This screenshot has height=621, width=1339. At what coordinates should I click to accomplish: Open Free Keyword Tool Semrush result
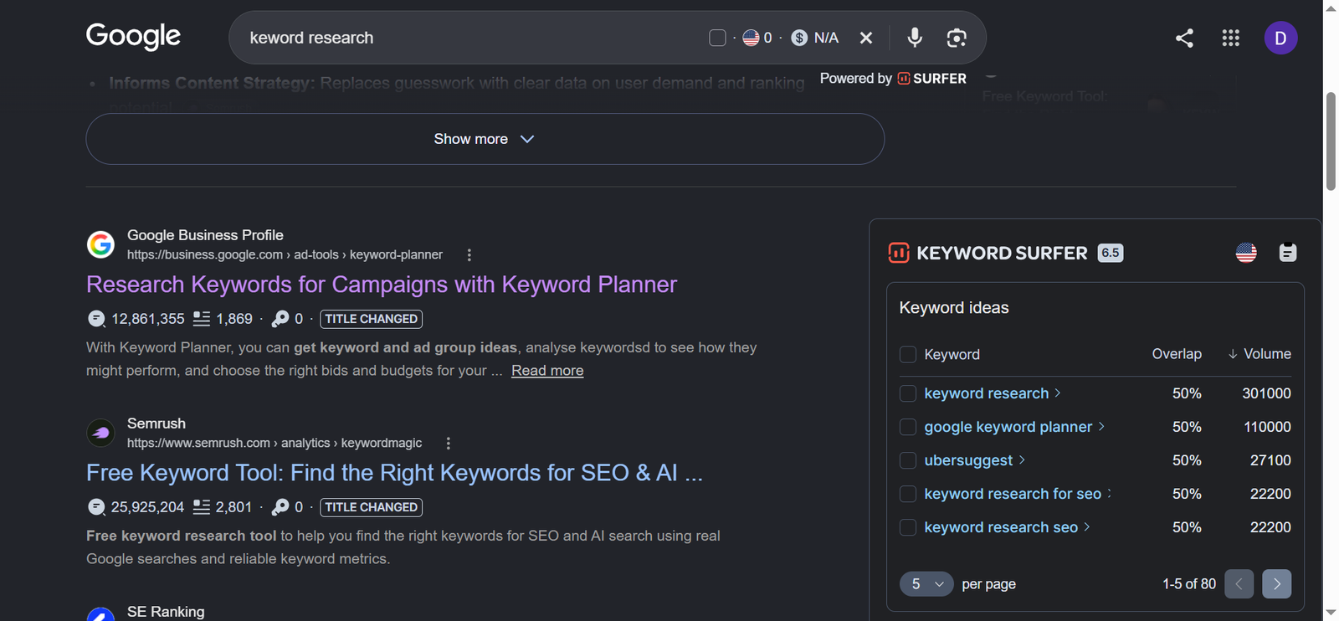[394, 473]
